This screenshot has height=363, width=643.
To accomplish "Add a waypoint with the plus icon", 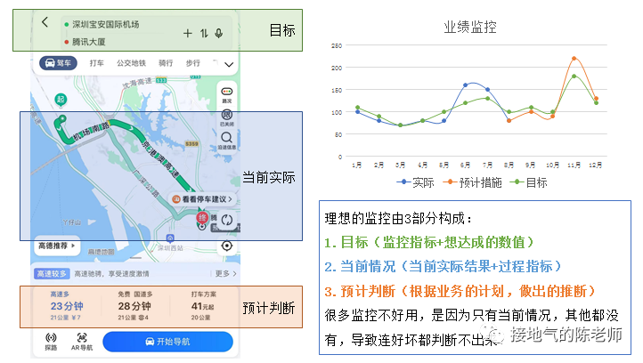I will [x=187, y=33].
